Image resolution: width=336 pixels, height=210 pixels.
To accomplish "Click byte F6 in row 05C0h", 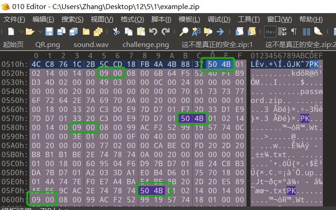I will [131, 163].
